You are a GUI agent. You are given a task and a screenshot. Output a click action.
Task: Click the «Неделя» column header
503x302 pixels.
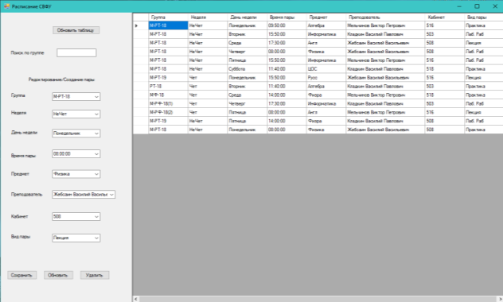tap(208, 17)
